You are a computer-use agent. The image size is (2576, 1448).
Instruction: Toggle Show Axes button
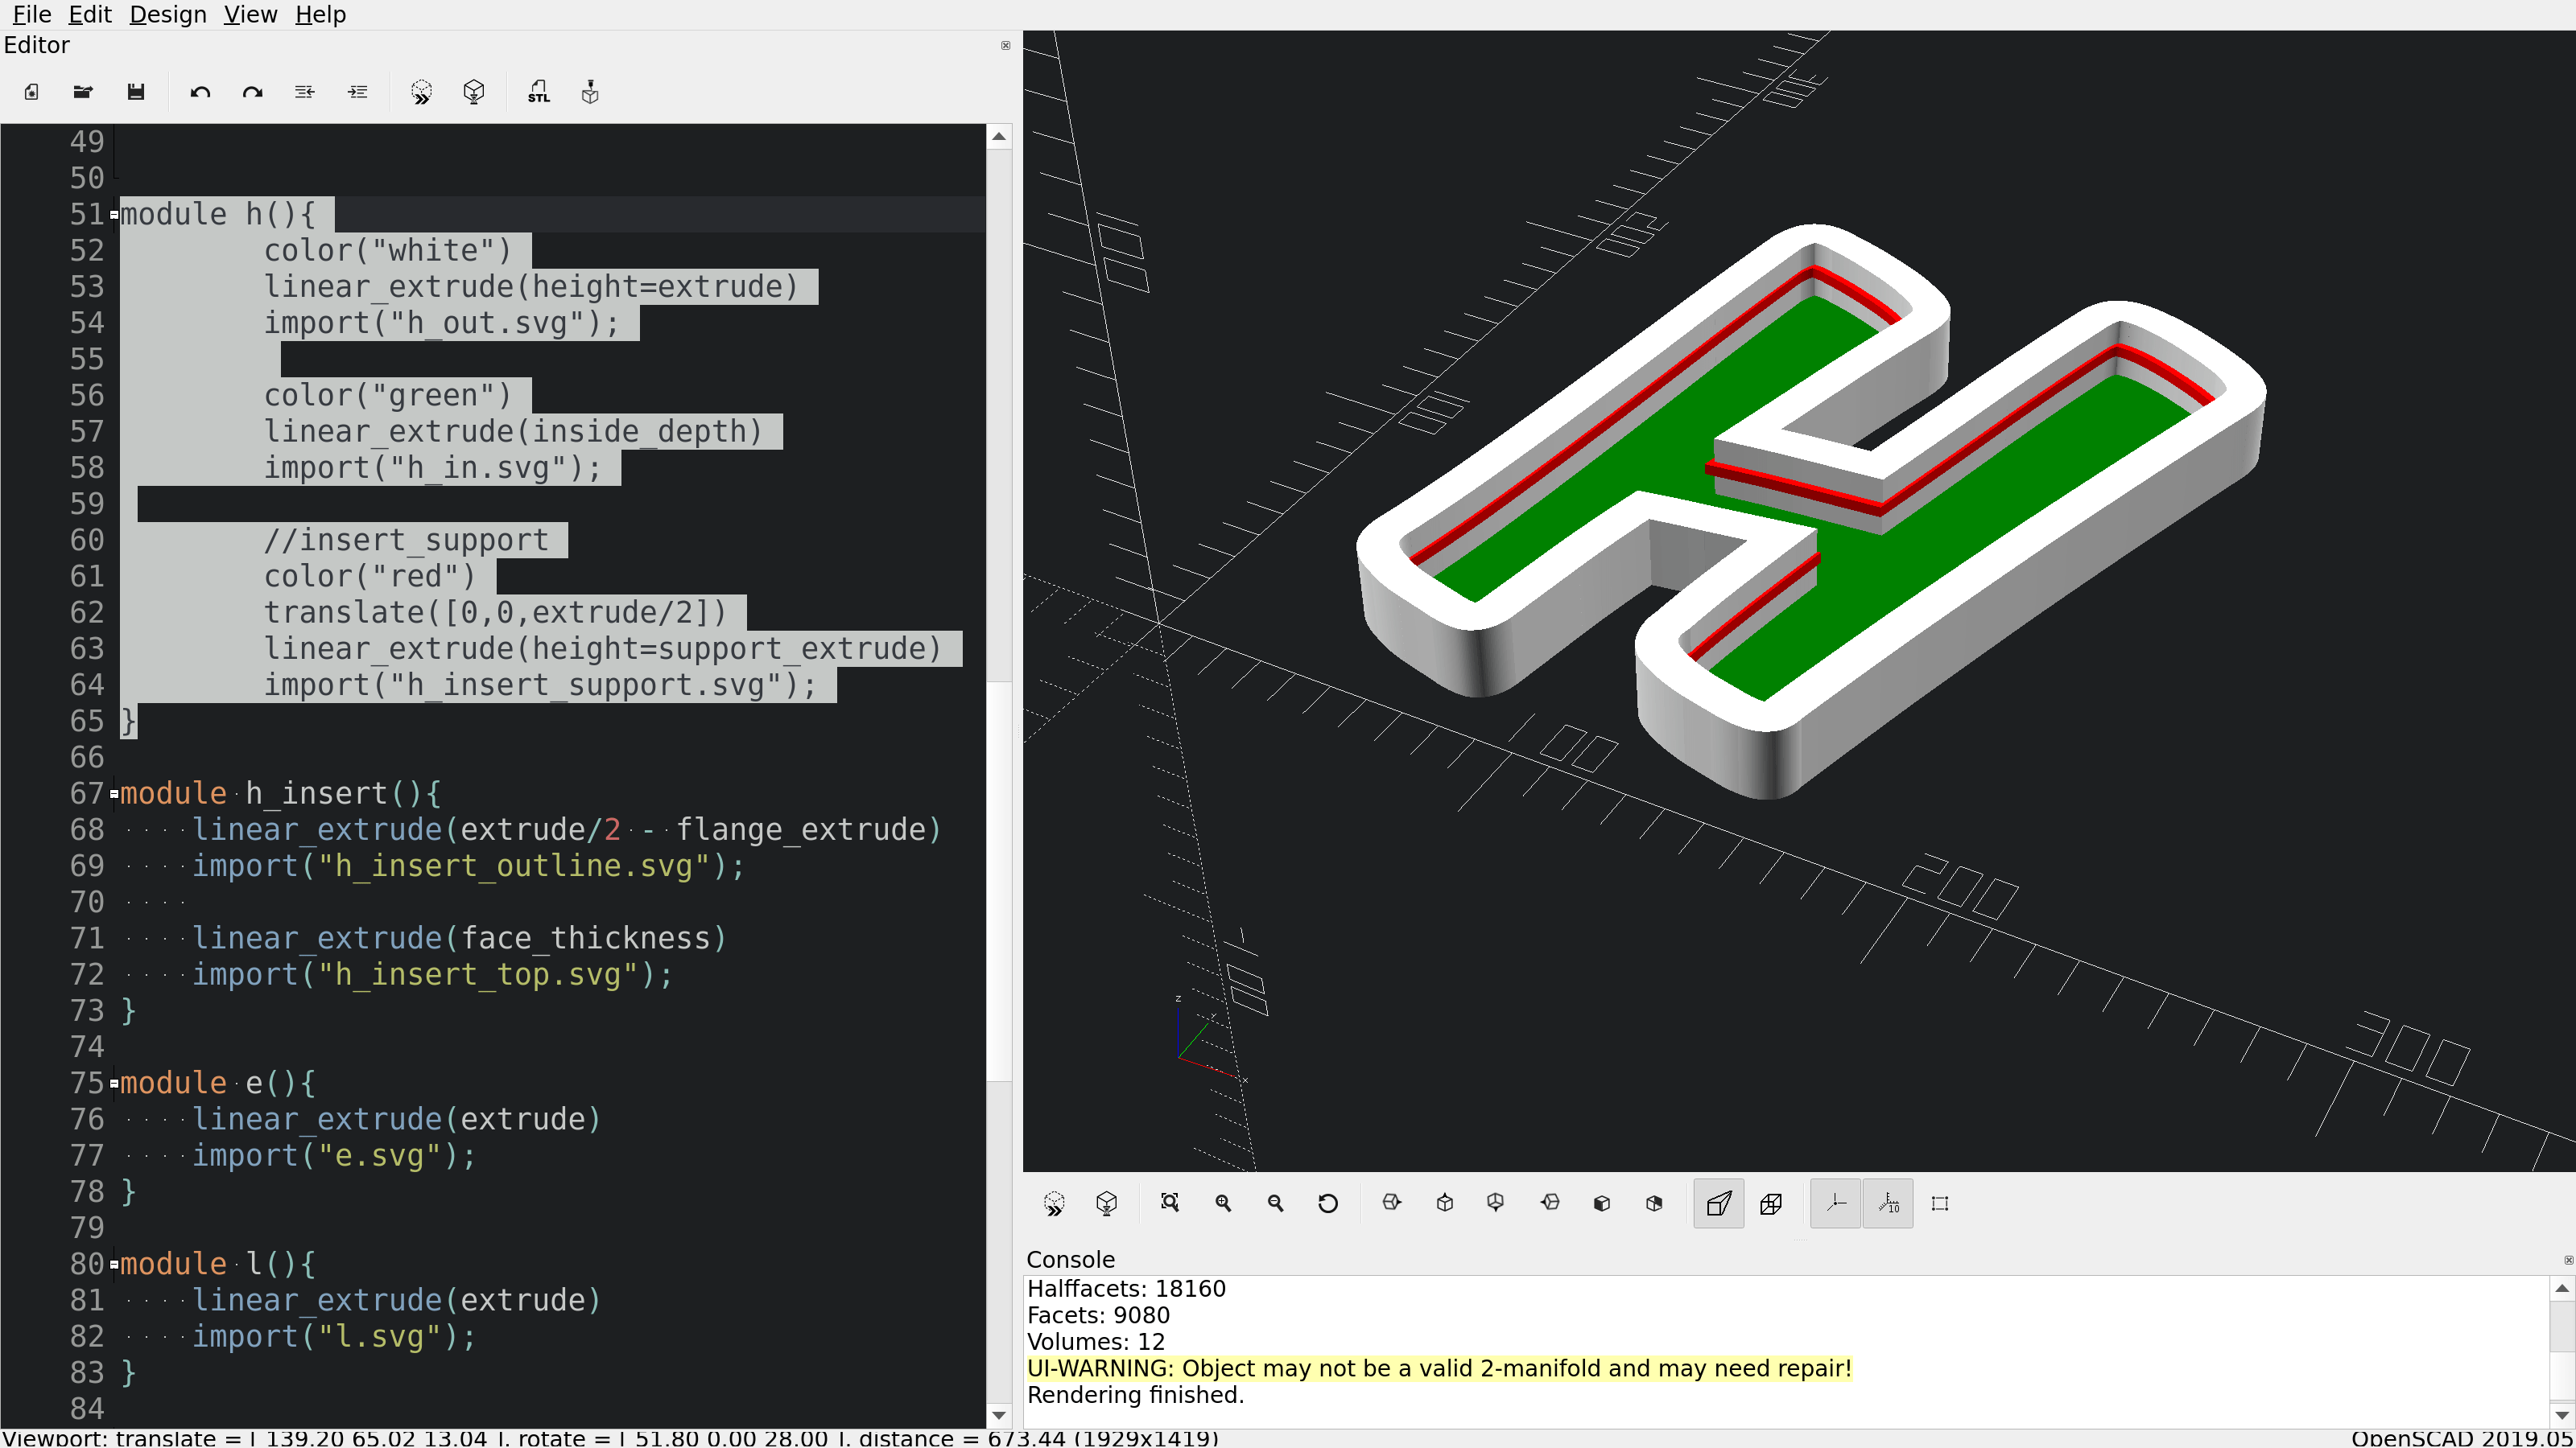click(x=1835, y=1203)
